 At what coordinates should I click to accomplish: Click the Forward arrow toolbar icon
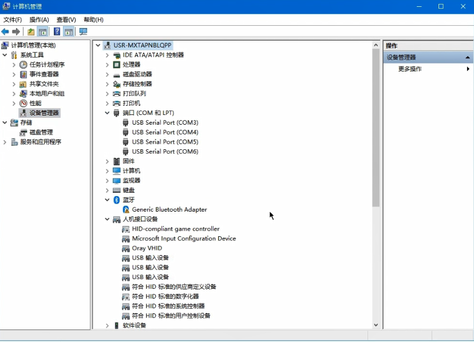click(16, 31)
